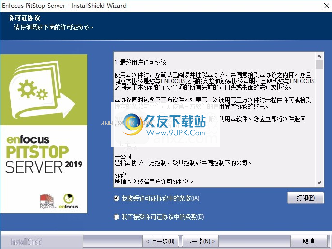
Task: Select the accept license terms radio button
Action: [x=116, y=198]
